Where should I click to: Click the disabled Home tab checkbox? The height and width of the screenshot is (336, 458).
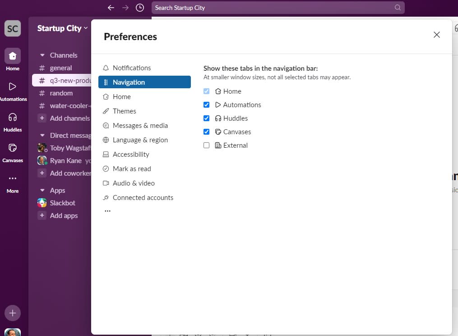coord(207,91)
